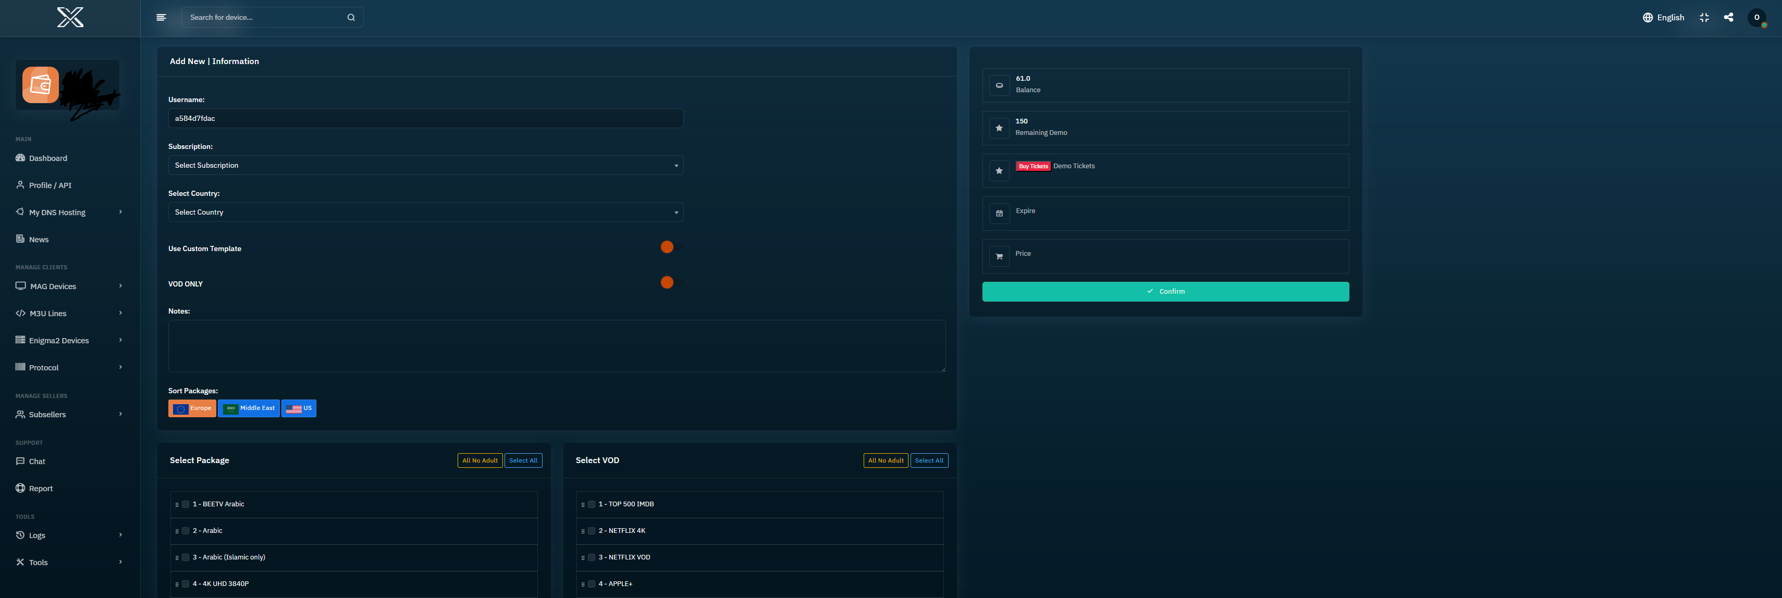The height and width of the screenshot is (598, 1782).
Task: Toggle the sidebar hamburger menu icon
Action: [161, 17]
